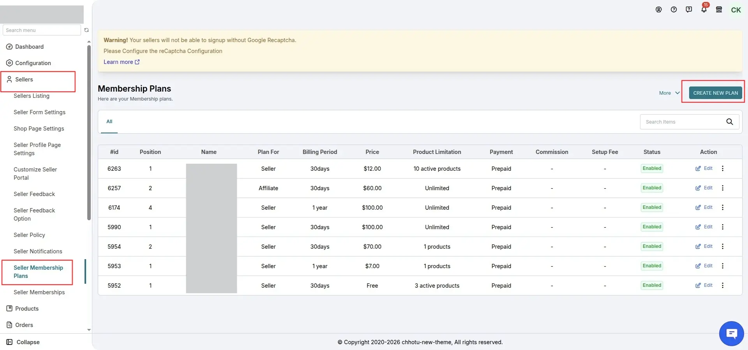Click the 10 active products cell
748x350 pixels.
tap(437, 169)
